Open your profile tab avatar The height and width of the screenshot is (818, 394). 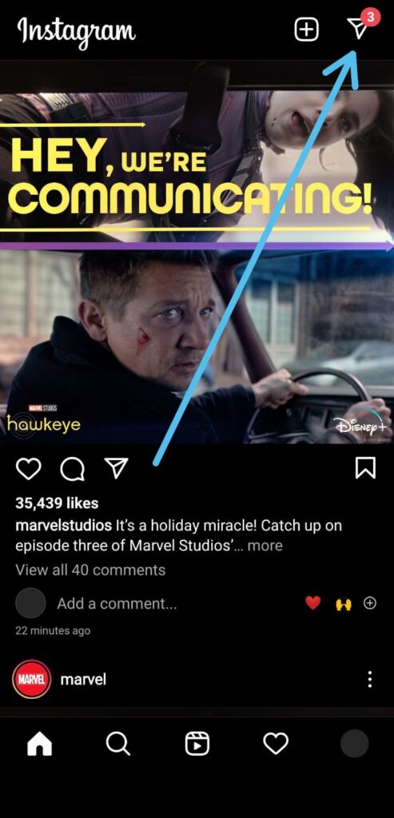pos(354,743)
